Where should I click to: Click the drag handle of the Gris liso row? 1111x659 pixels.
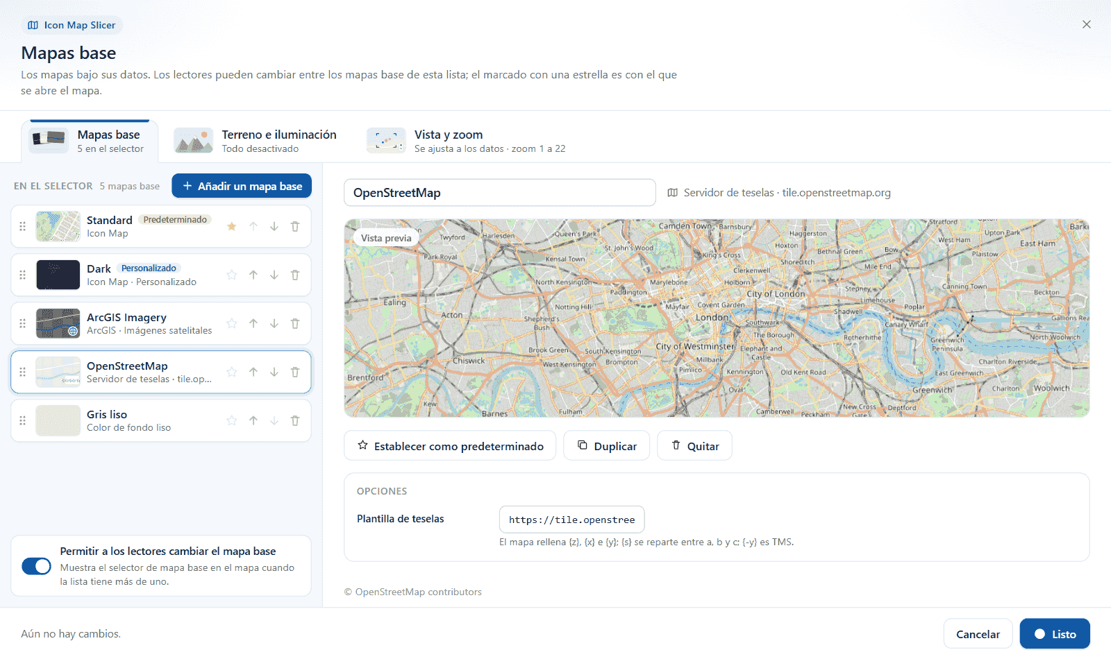tap(22, 420)
